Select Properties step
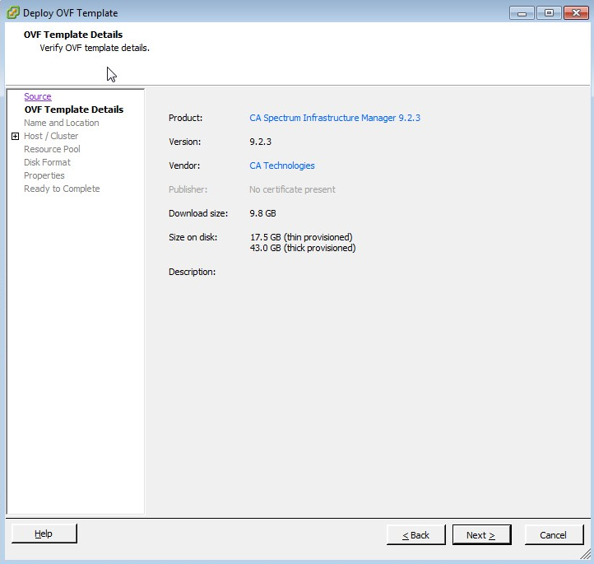594x564 pixels. pos(44,175)
